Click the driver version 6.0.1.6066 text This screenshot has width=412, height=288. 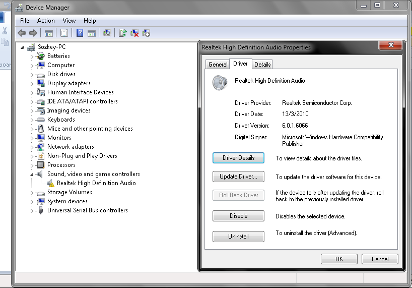coord(295,126)
